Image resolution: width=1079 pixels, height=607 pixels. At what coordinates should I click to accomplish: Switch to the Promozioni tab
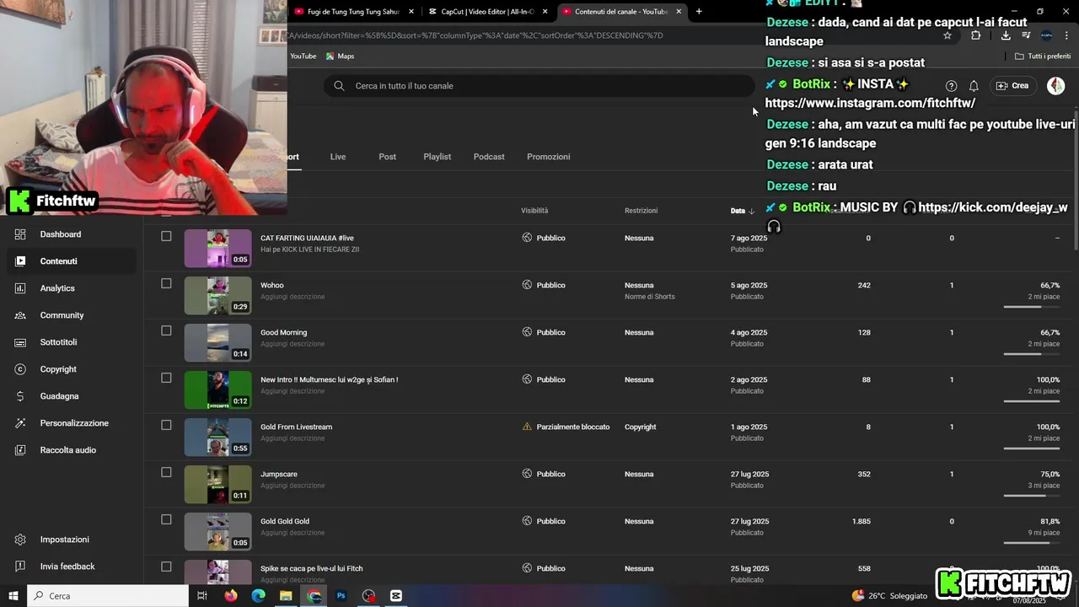549,157
